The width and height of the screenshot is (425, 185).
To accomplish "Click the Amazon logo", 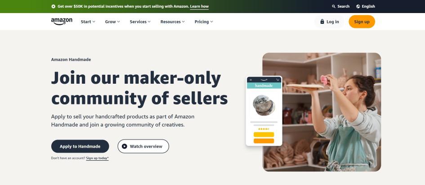I will point(62,22).
